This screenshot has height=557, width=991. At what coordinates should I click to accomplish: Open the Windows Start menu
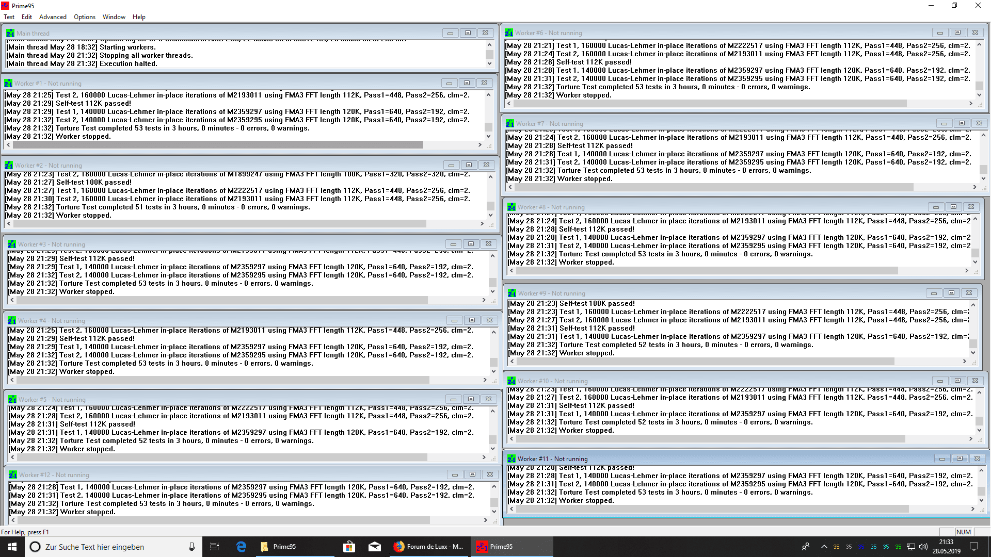12,547
